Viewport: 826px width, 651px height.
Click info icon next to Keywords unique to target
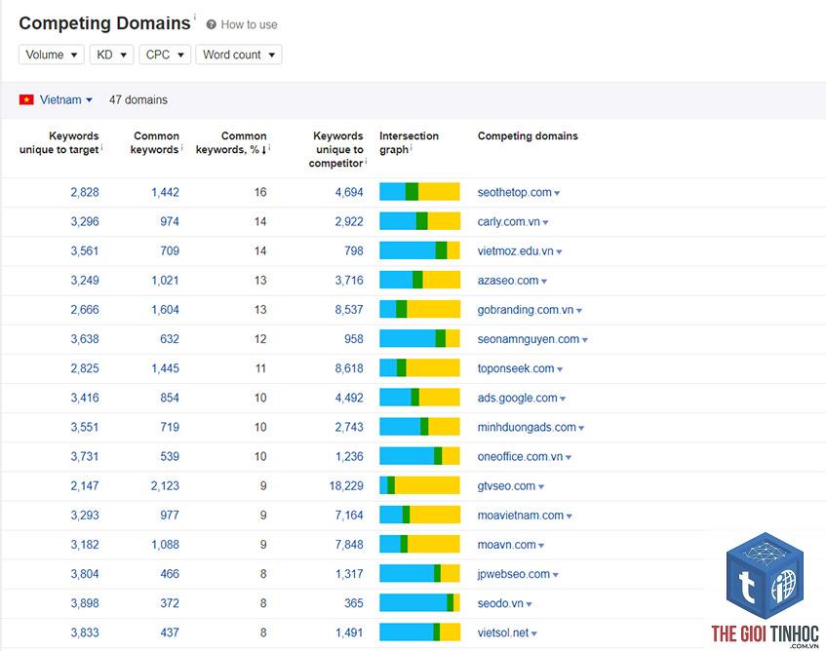click(x=101, y=148)
